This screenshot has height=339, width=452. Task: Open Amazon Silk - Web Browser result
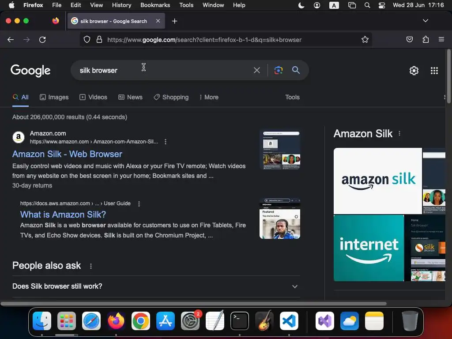(x=67, y=154)
